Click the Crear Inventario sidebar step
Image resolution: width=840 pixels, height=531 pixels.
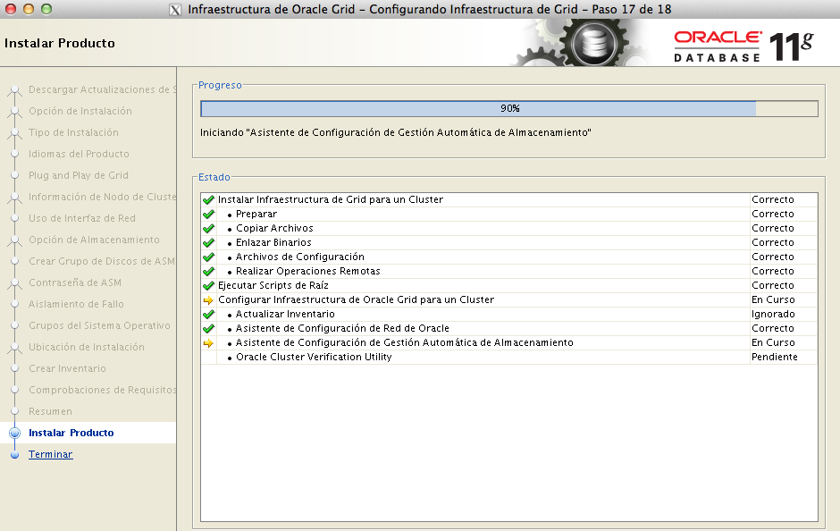click(67, 368)
